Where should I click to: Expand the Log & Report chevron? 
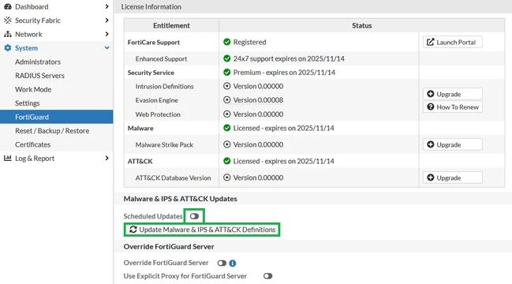[x=107, y=158]
